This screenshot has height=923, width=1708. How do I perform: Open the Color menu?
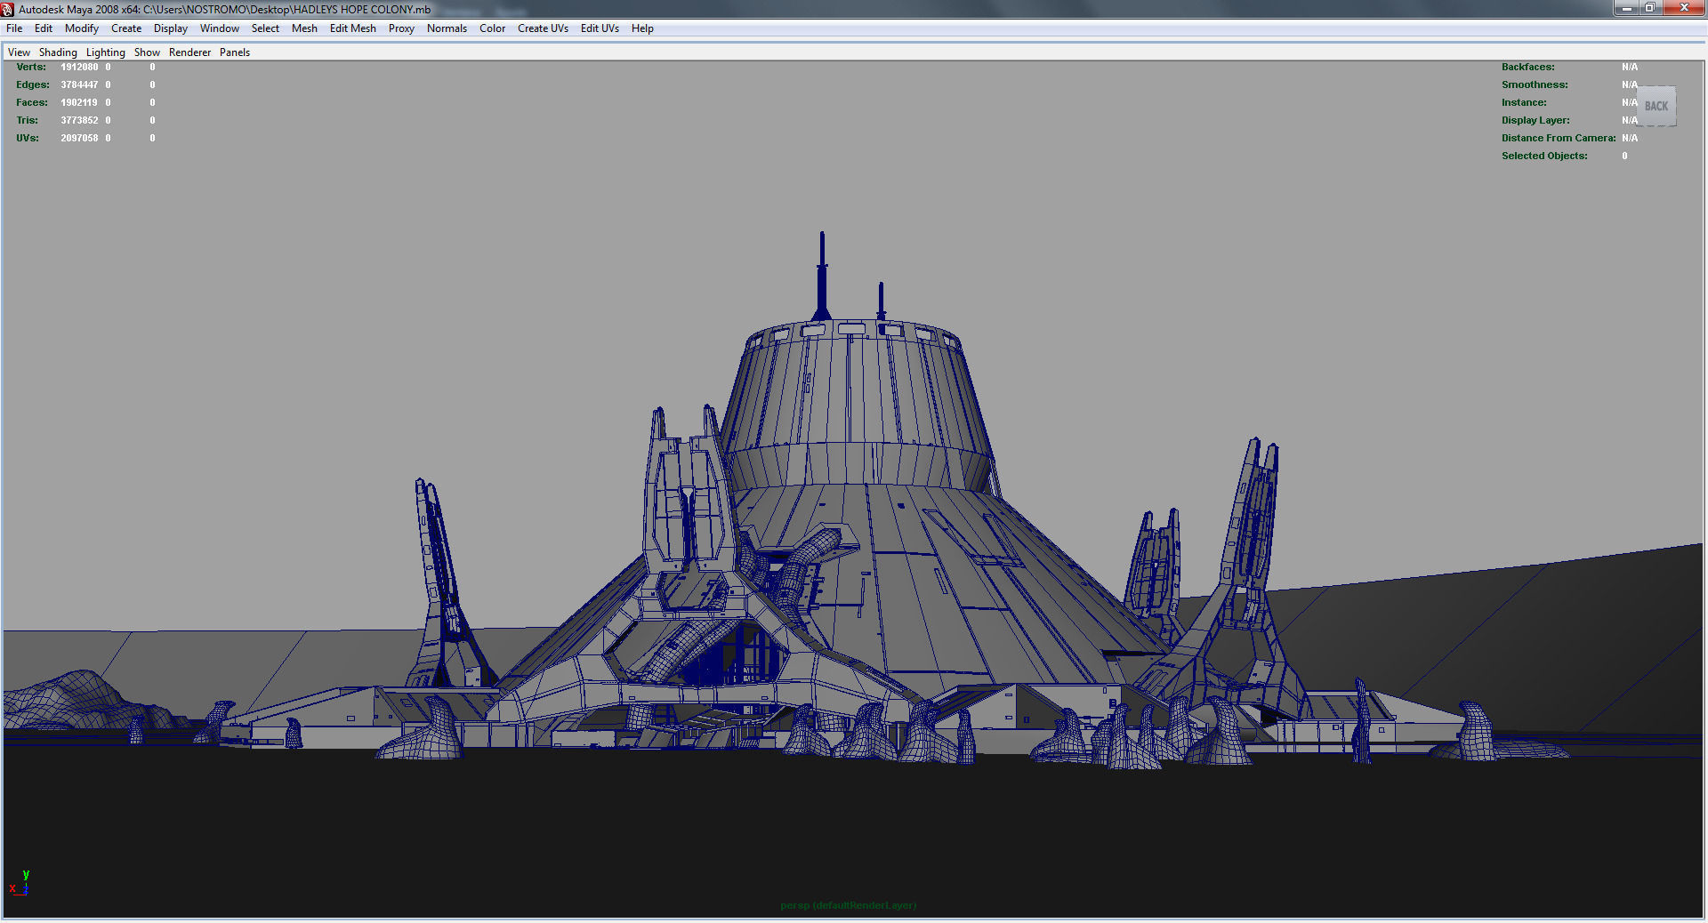(493, 28)
